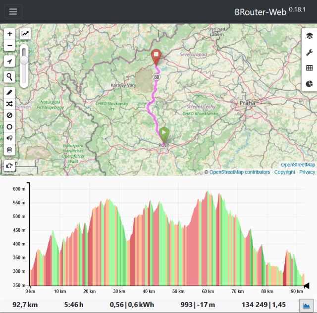
Task: Open the Privacy link
Action: click(x=307, y=172)
